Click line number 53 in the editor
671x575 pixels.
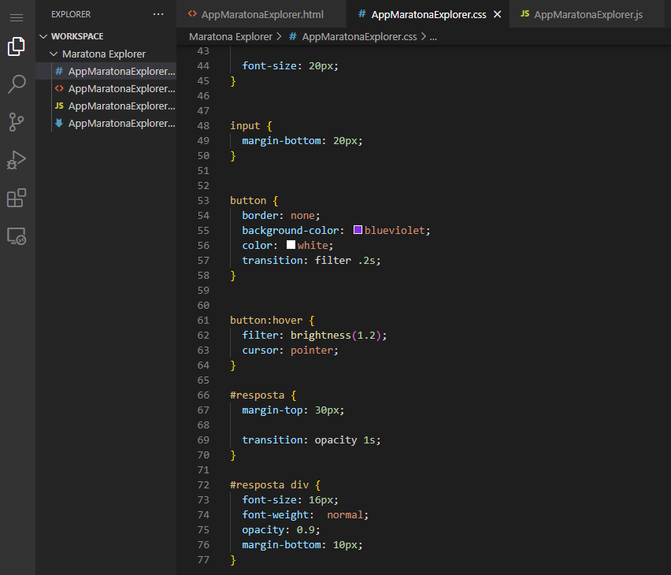tap(203, 199)
